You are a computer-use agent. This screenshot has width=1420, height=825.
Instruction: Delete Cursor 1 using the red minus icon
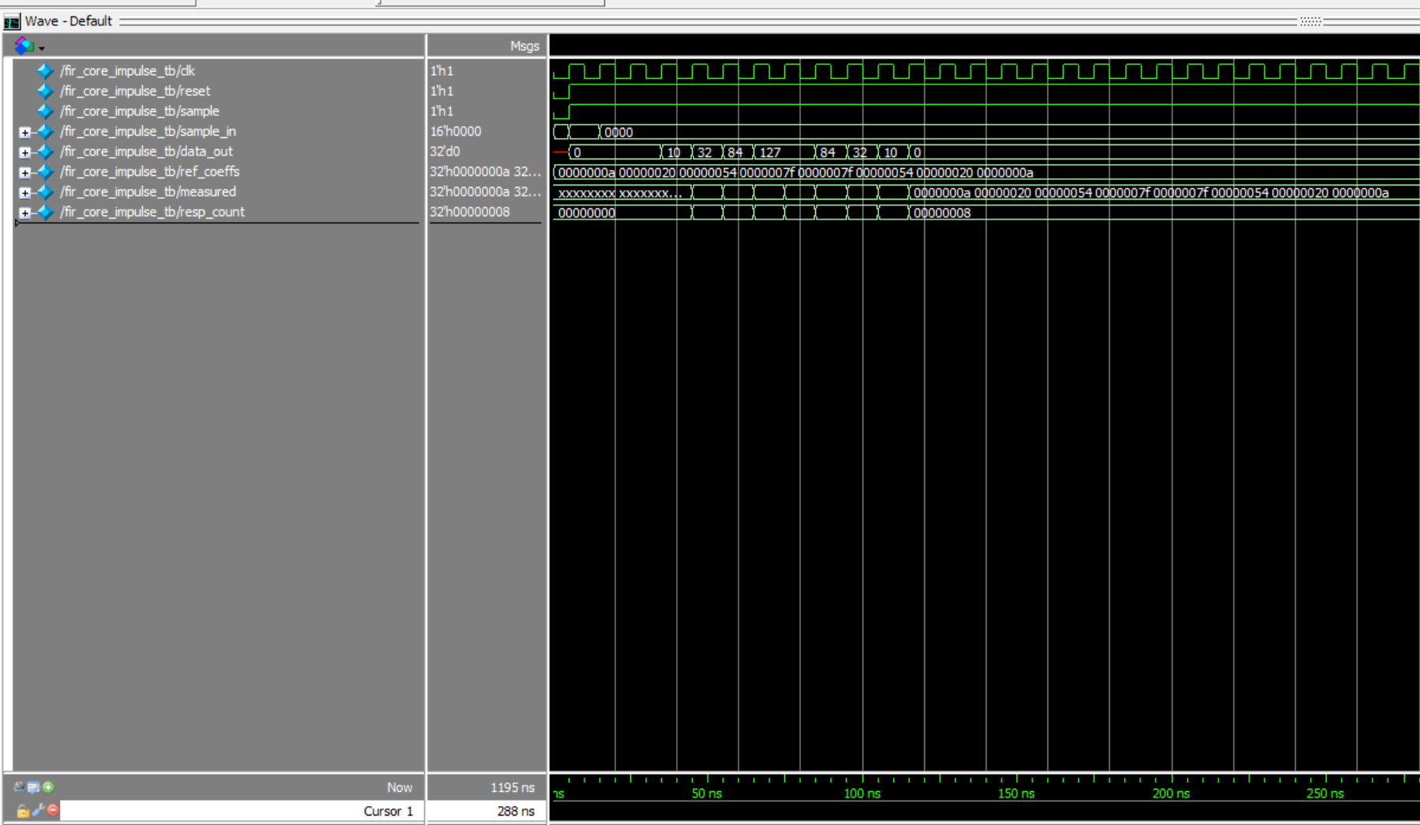[51, 810]
